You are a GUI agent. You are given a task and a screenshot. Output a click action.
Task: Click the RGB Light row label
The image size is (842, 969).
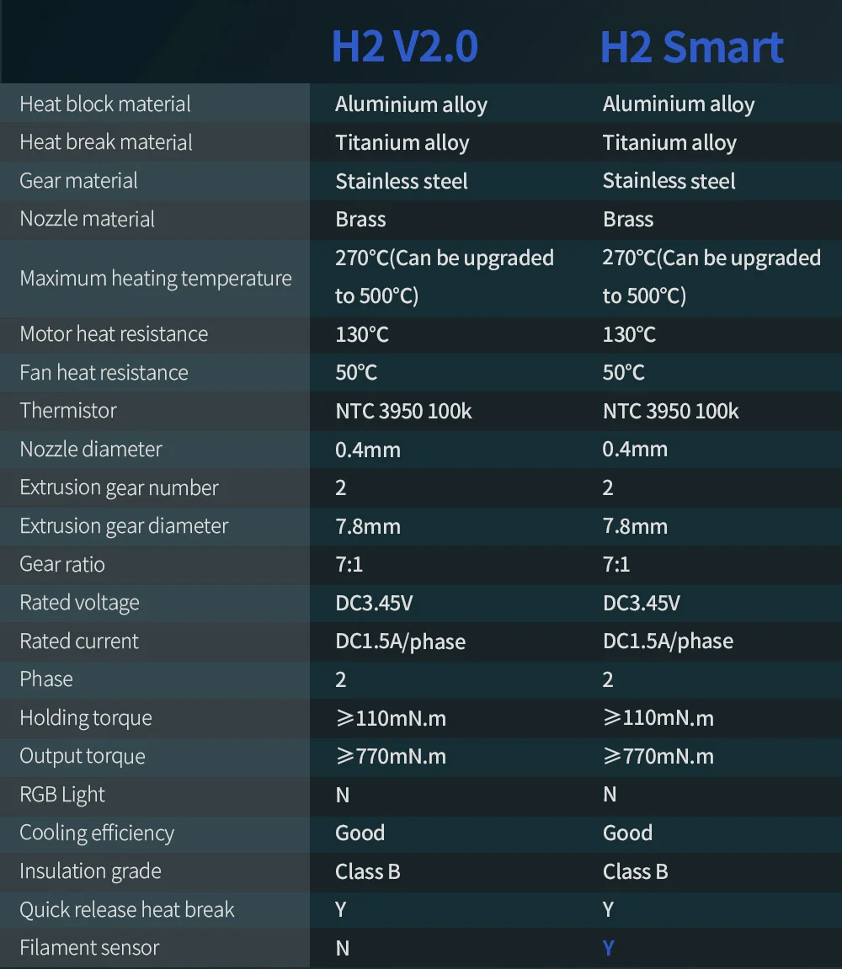click(x=62, y=795)
